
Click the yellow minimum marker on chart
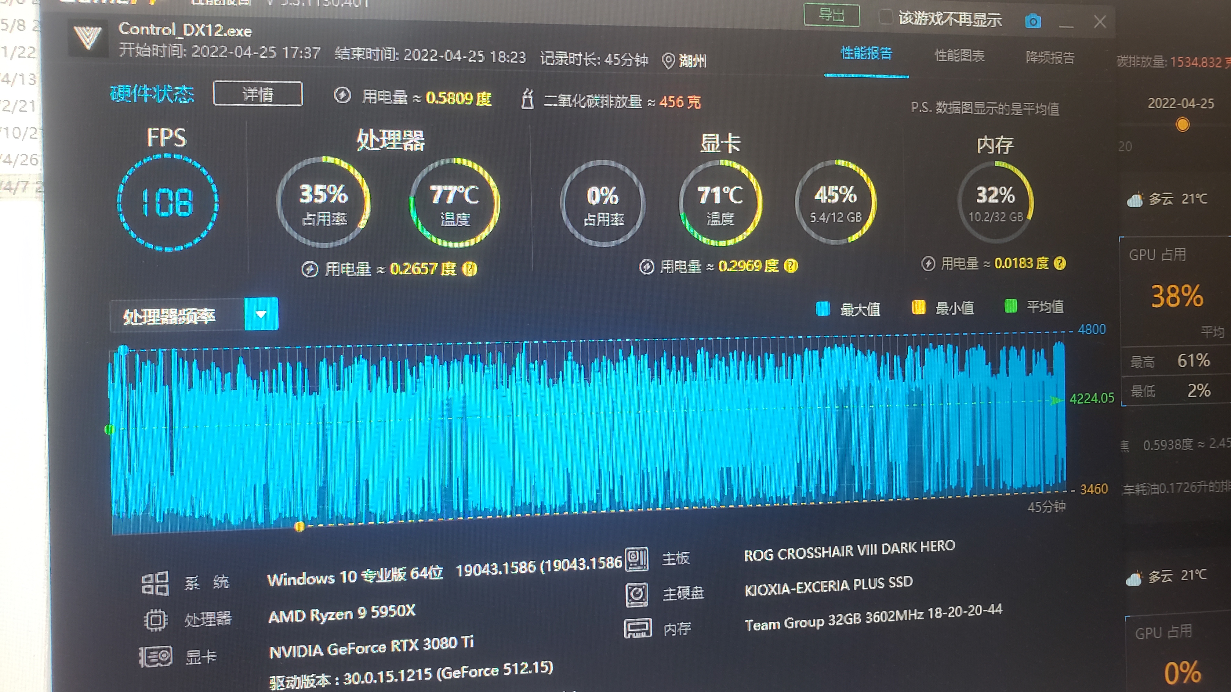click(300, 527)
